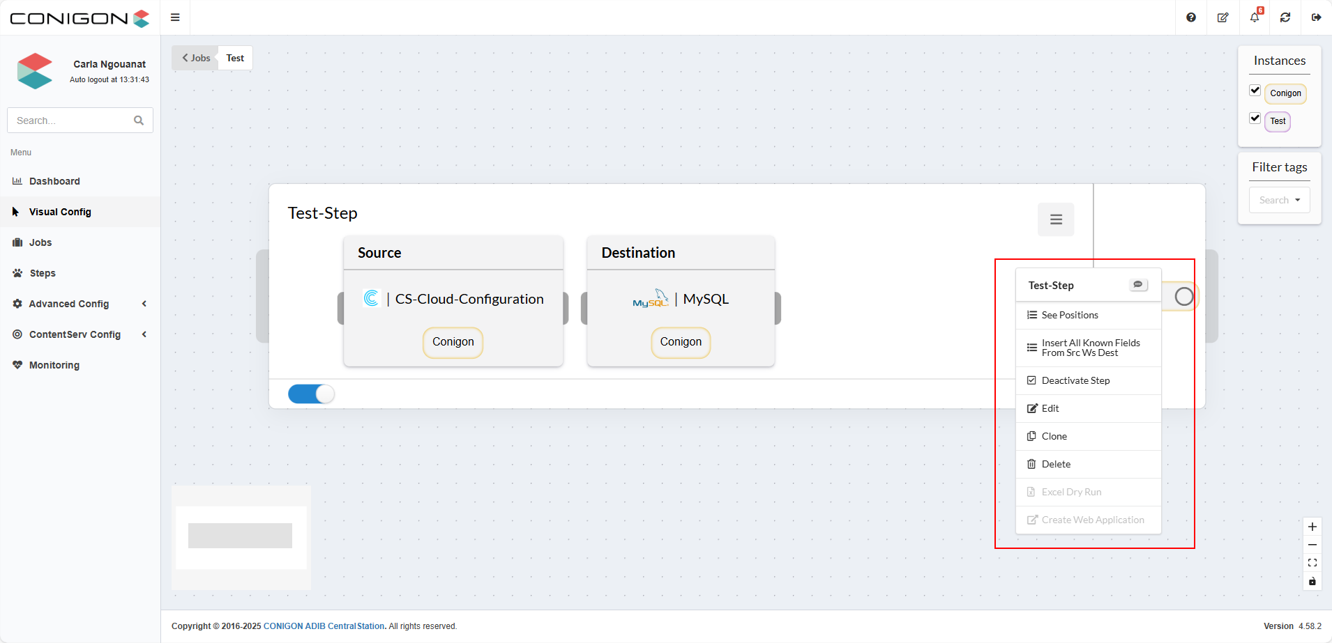
Task: Open the Filter tags Search dropdown
Action: 1279,200
